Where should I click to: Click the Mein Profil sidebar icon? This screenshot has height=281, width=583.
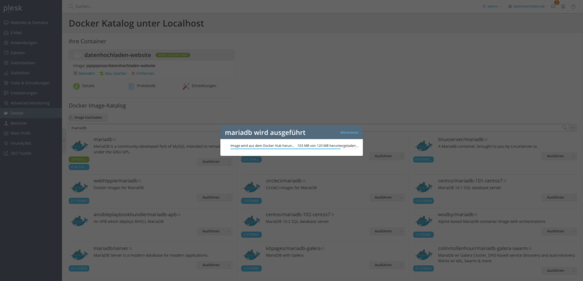[x=6, y=133]
